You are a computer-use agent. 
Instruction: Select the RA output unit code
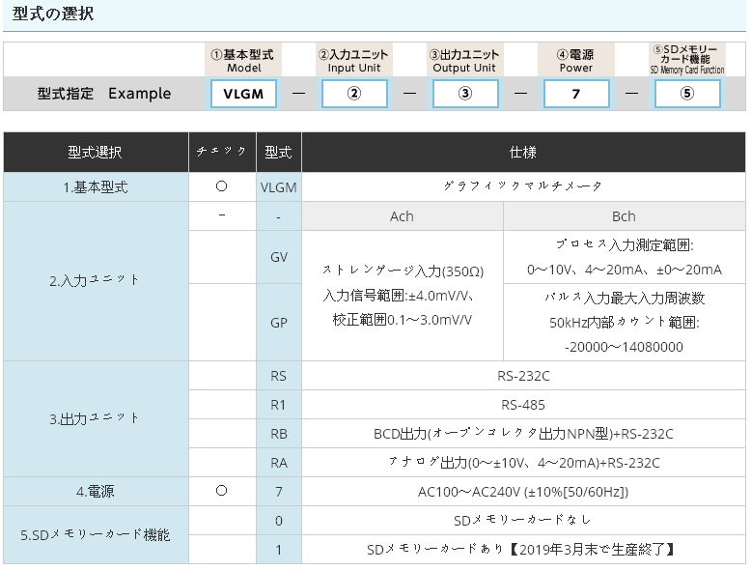point(279,463)
